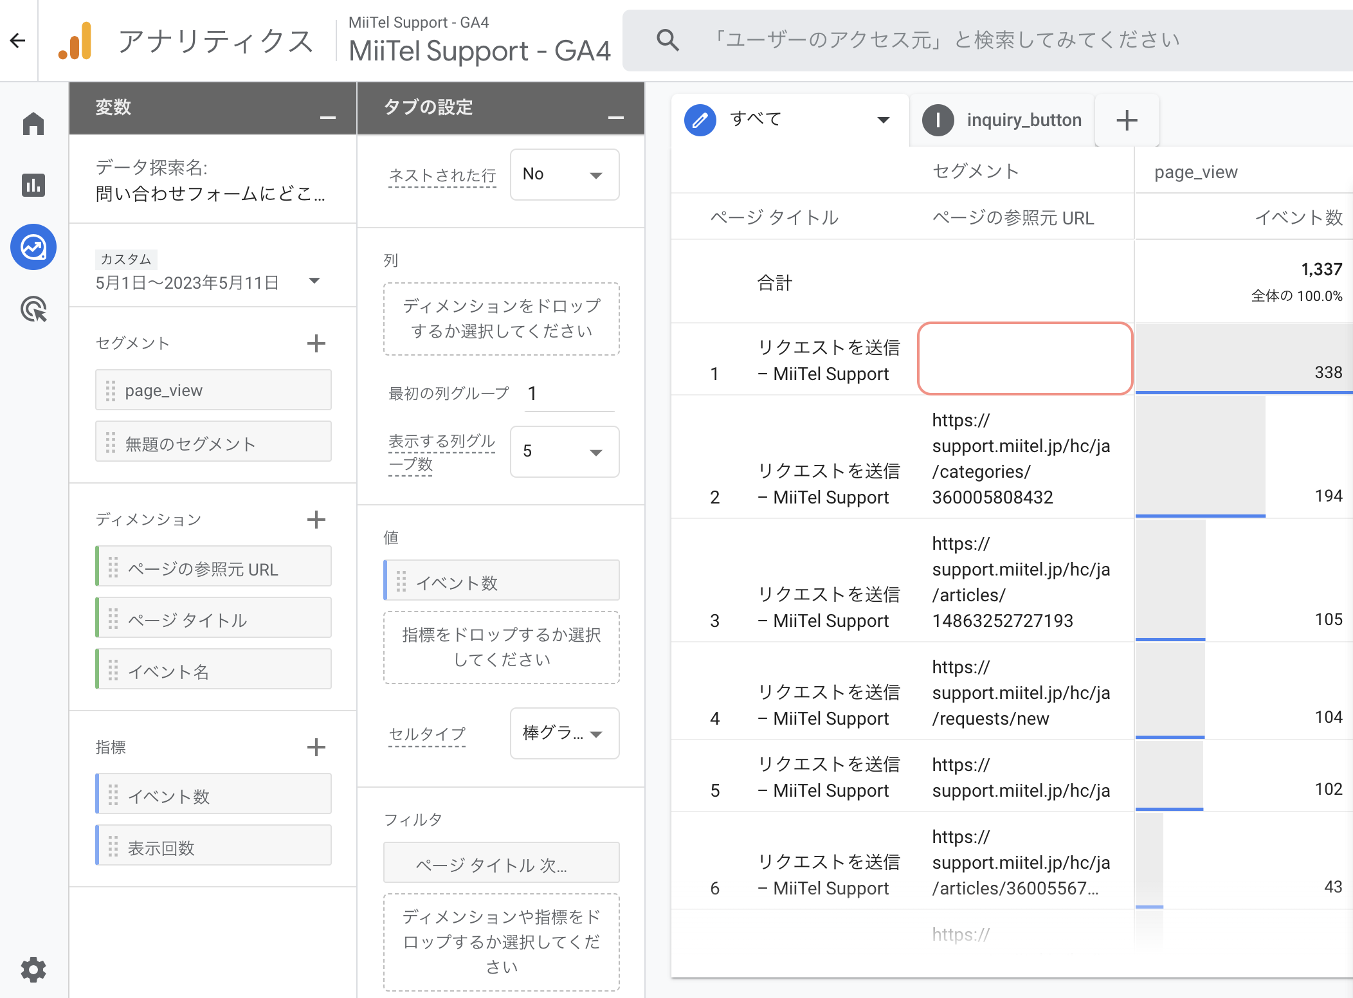Click the inquiry_button tab icon
1353x998 pixels.
tap(938, 120)
